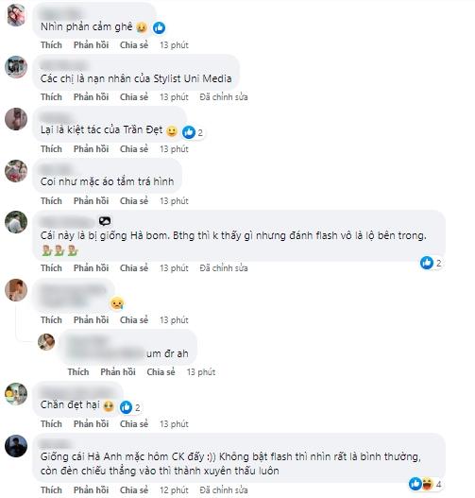The image size is (475, 498).
Task: Open the like count on the 'Hà bom' comment
Action: [x=431, y=263]
